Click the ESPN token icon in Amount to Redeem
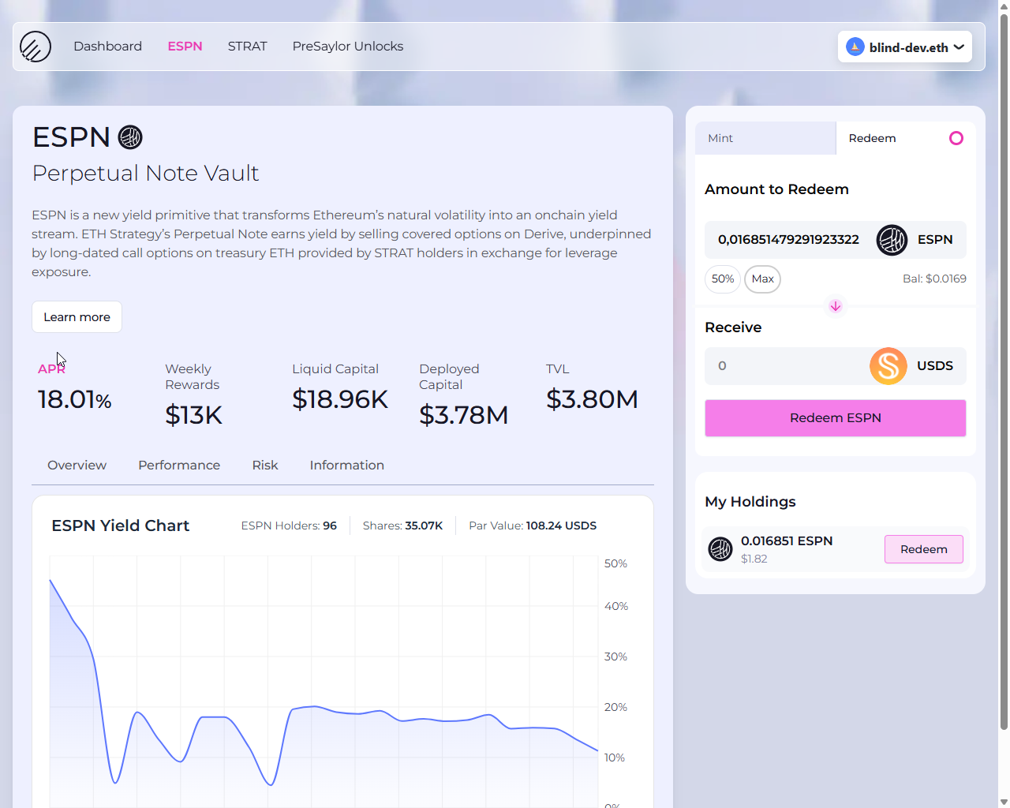 point(892,240)
